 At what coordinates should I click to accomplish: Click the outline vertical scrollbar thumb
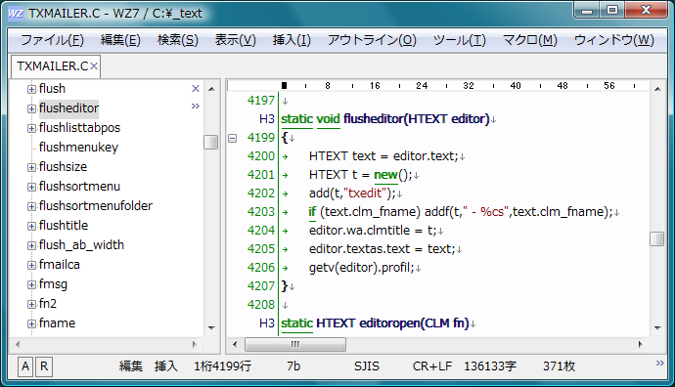(x=210, y=142)
